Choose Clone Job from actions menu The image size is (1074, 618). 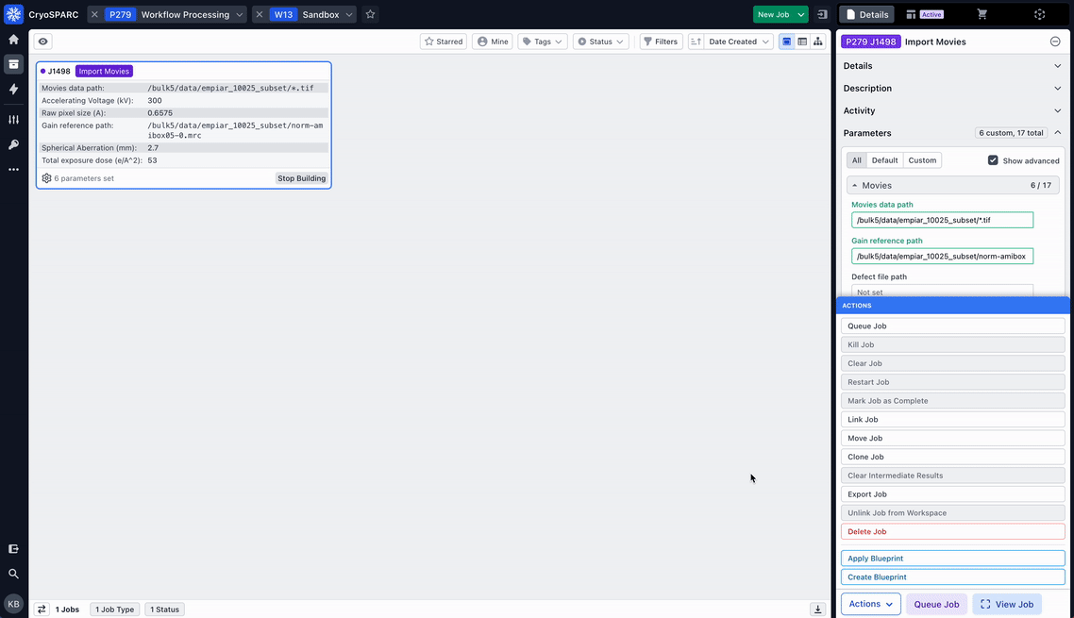point(952,457)
